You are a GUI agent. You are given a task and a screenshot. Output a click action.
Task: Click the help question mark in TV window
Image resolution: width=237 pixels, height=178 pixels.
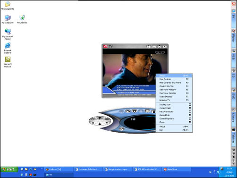click(148, 47)
